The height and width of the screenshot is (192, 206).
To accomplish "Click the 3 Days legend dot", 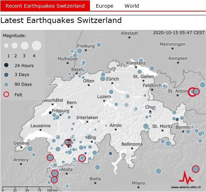I will point(6,75).
